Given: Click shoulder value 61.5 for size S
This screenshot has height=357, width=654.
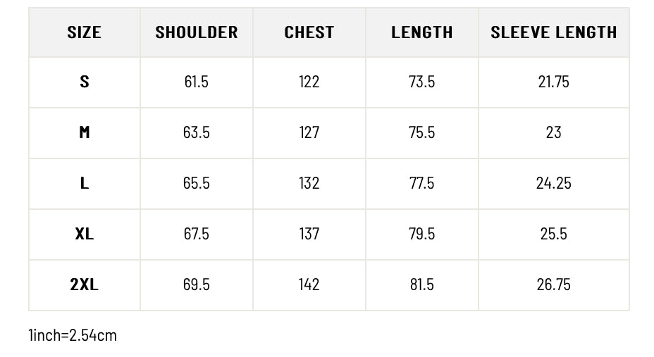Looking at the screenshot, I should pyautogui.click(x=197, y=82).
